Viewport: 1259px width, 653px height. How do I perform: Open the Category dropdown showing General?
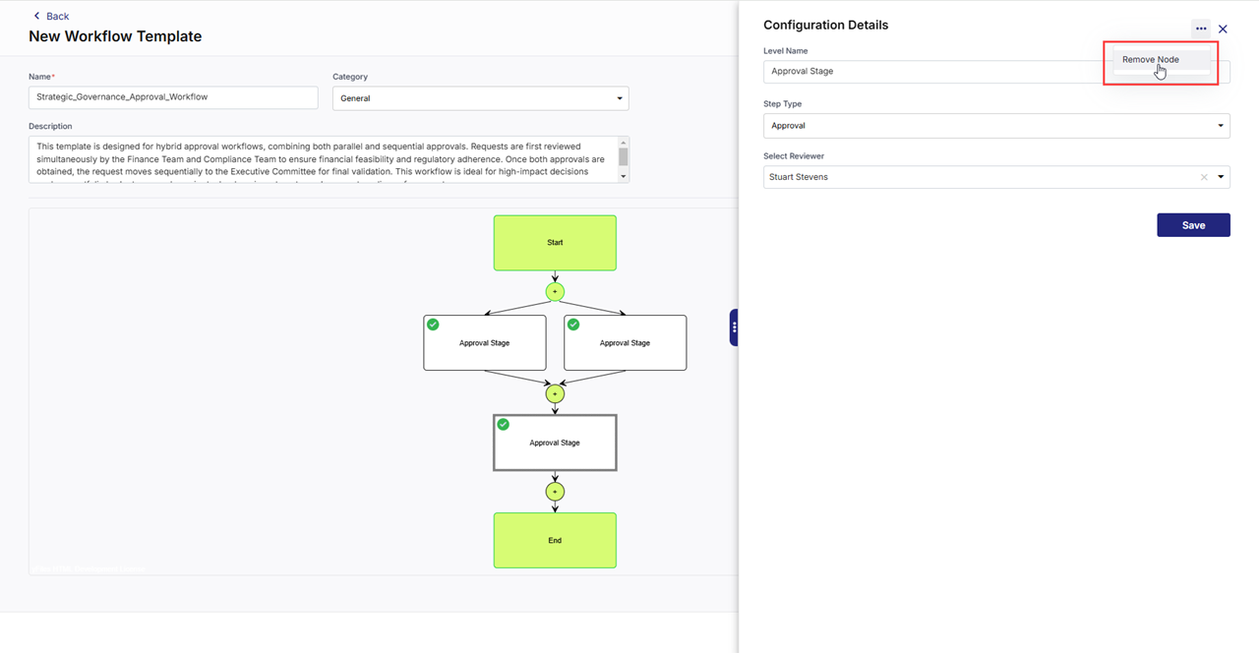pos(480,98)
